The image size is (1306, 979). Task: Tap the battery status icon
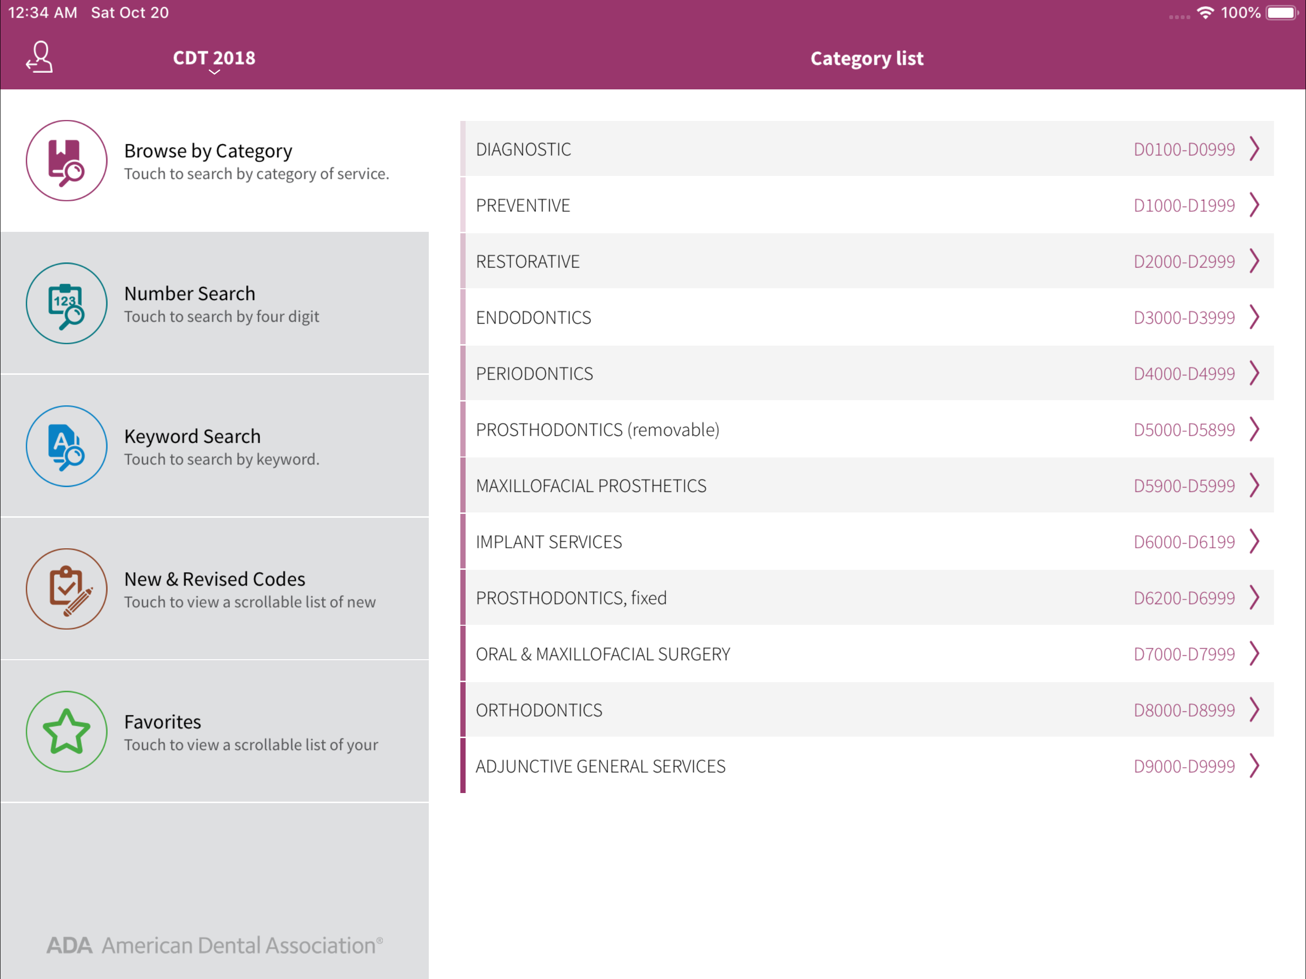pos(1283,12)
